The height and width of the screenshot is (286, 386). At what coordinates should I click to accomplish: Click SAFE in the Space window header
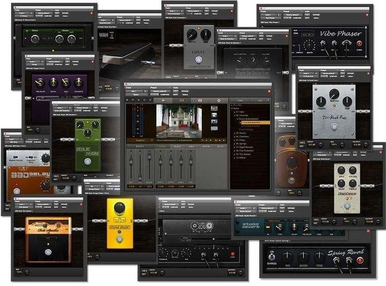[x=176, y=94]
